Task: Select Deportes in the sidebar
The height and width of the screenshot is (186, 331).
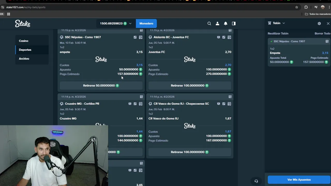Action: tap(25, 50)
